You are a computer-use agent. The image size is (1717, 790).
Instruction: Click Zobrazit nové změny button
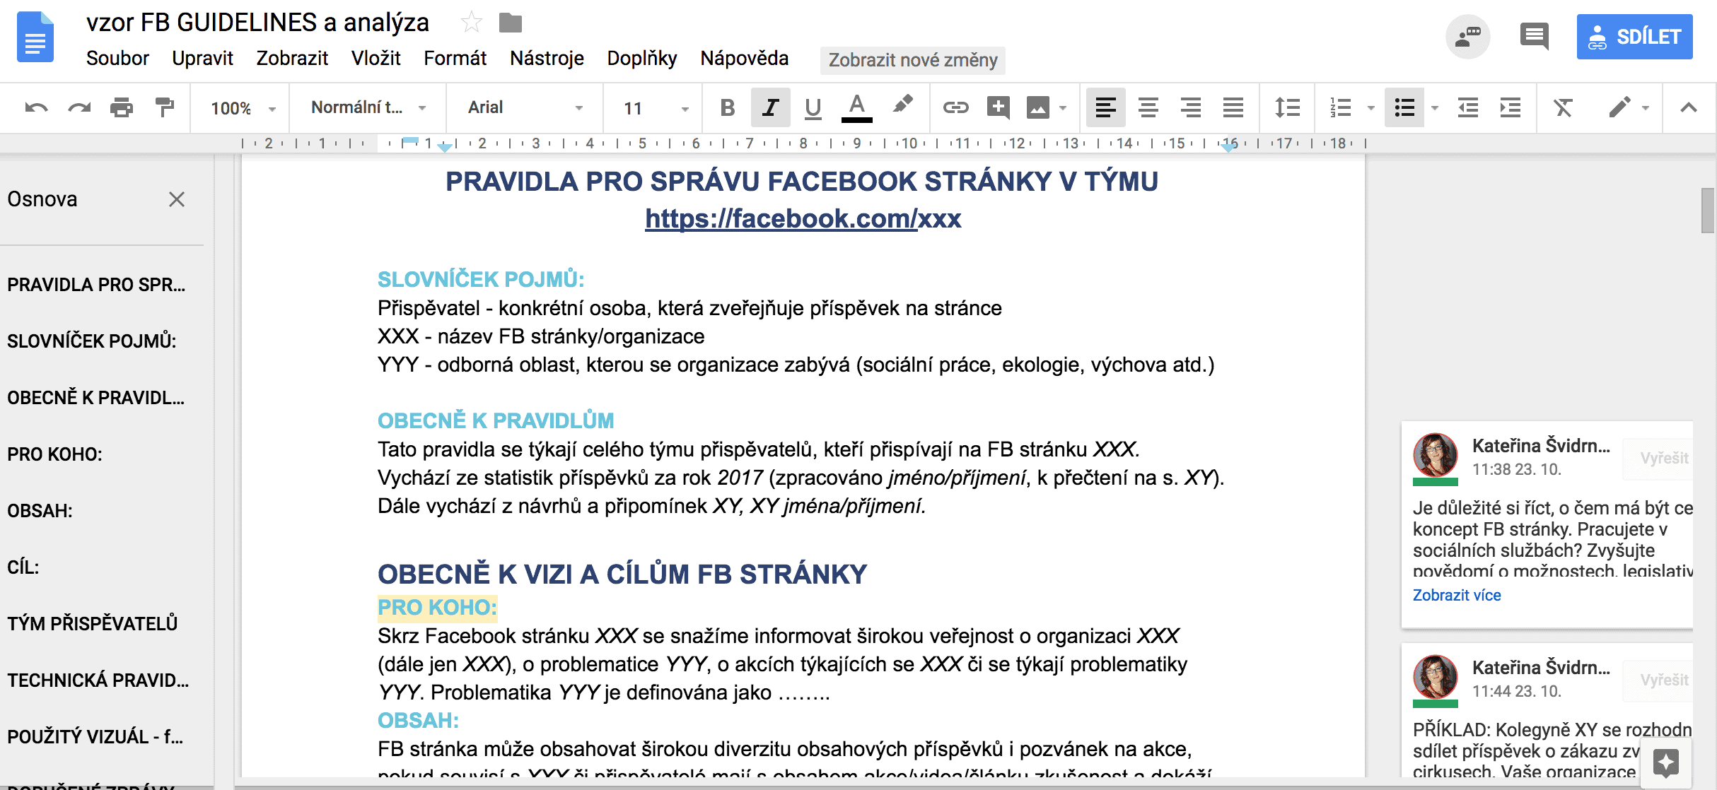pyautogui.click(x=912, y=60)
